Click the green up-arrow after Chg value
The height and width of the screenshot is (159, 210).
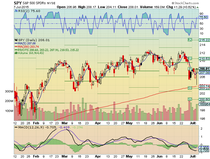(x=197, y=7)
